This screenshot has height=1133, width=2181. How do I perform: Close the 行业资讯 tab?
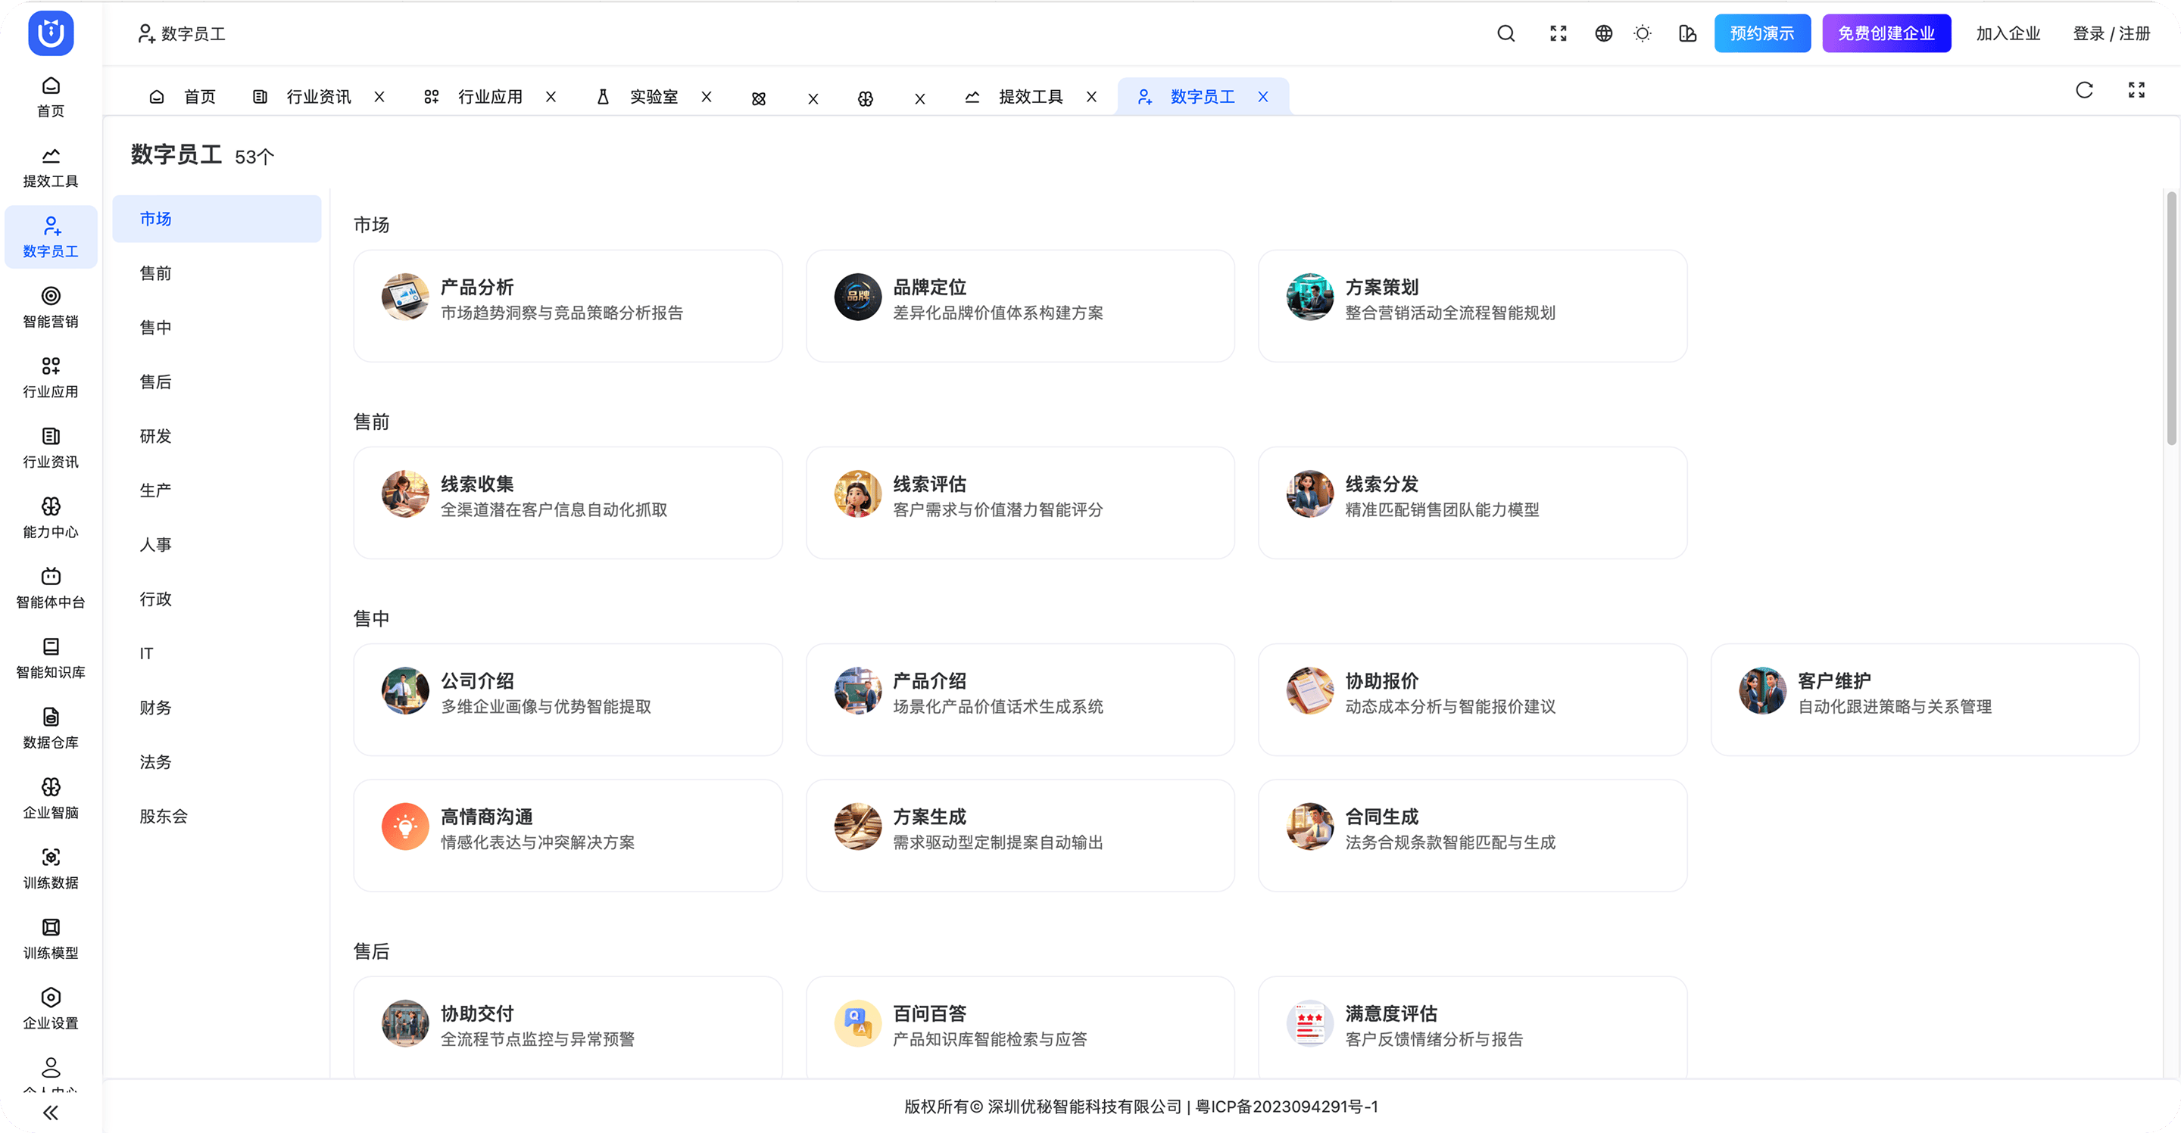(x=379, y=98)
